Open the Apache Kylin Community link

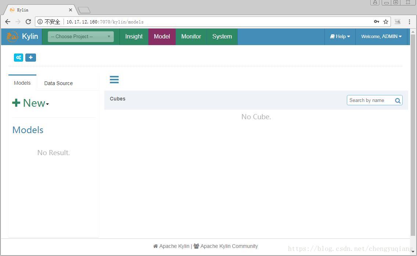point(229,246)
